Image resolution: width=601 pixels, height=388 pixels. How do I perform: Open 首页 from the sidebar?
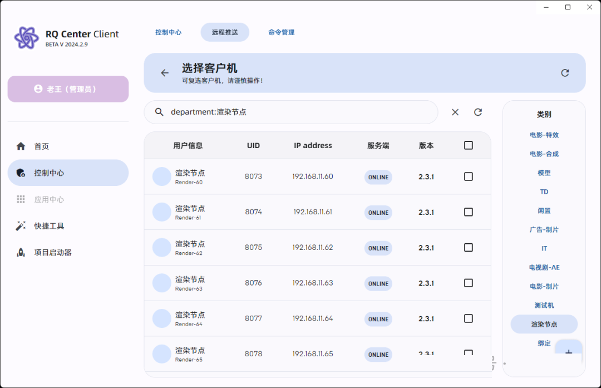point(42,146)
